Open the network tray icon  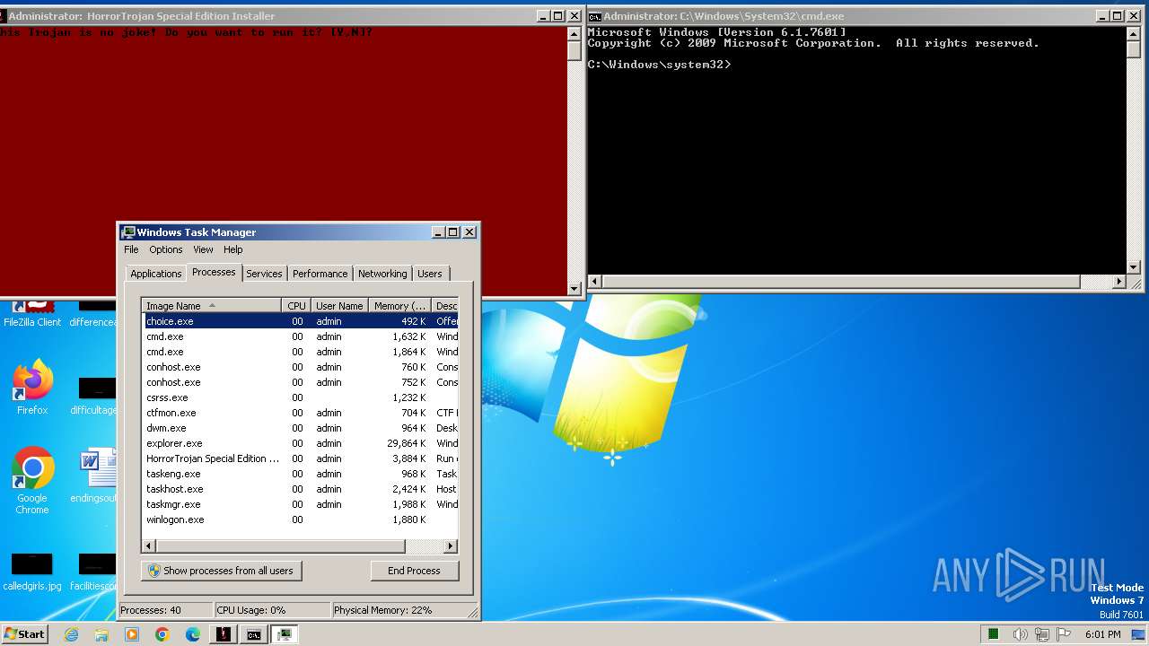click(1042, 634)
